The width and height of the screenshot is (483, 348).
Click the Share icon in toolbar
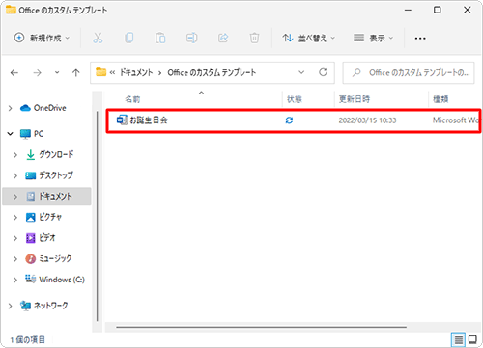coord(223,38)
